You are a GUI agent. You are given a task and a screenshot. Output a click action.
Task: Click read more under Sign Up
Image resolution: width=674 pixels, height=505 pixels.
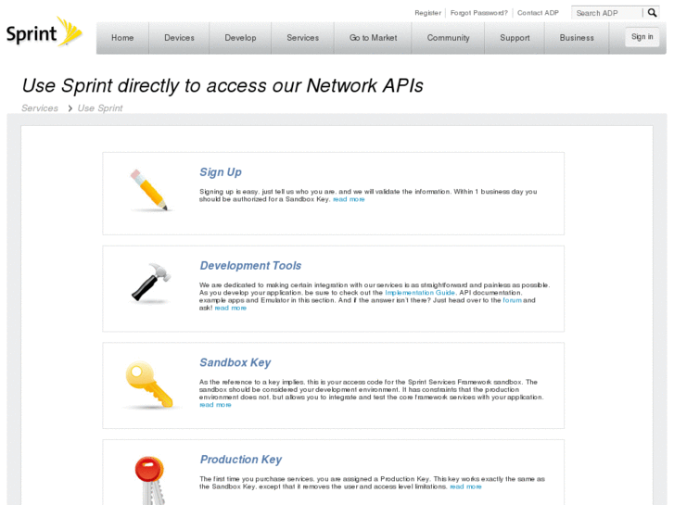[349, 199]
